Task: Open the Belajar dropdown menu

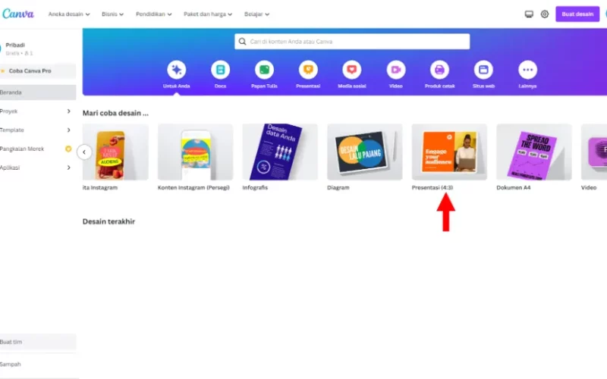Action: (256, 14)
